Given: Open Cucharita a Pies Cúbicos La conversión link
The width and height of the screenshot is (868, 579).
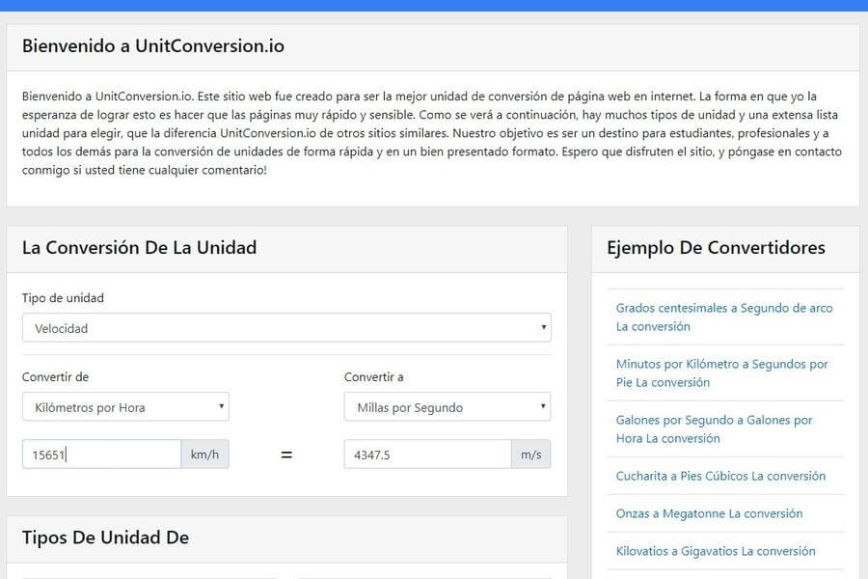Looking at the screenshot, I should [720, 476].
